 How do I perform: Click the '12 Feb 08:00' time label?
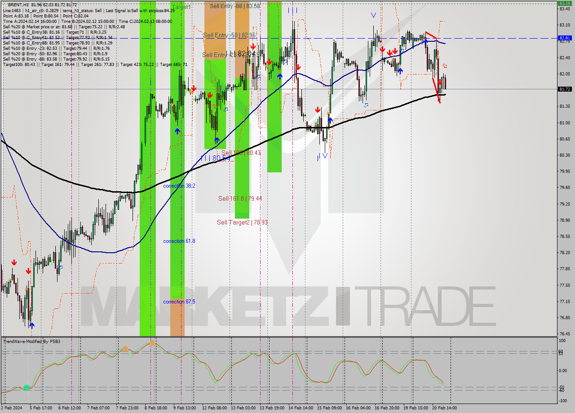(x=214, y=408)
